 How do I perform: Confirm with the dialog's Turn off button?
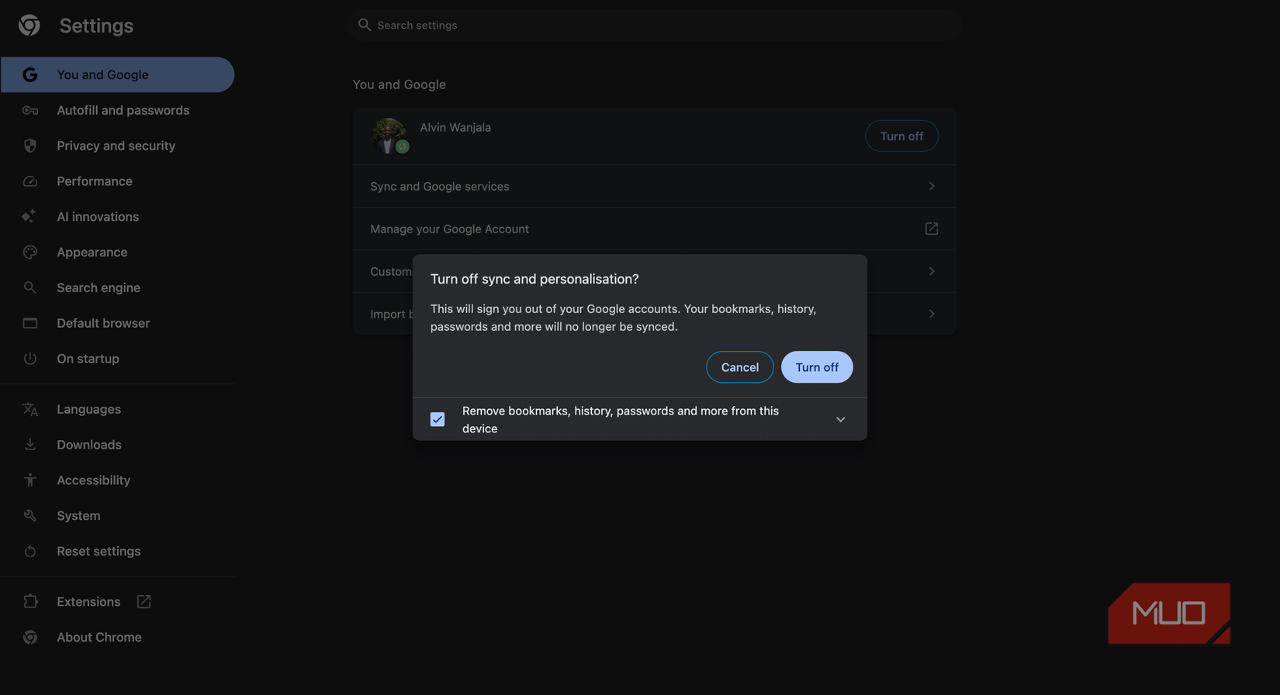[x=816, y=367]
